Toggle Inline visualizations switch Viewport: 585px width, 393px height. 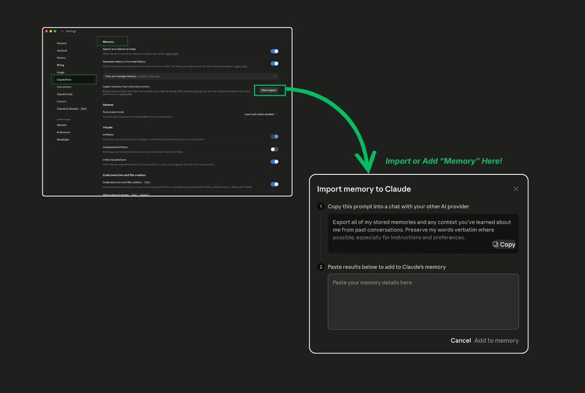[x=274, y=161]
